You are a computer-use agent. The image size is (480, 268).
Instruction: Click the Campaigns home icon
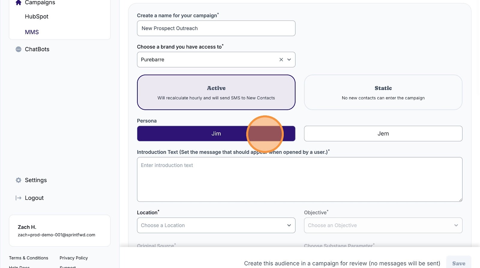pos(18,3)
